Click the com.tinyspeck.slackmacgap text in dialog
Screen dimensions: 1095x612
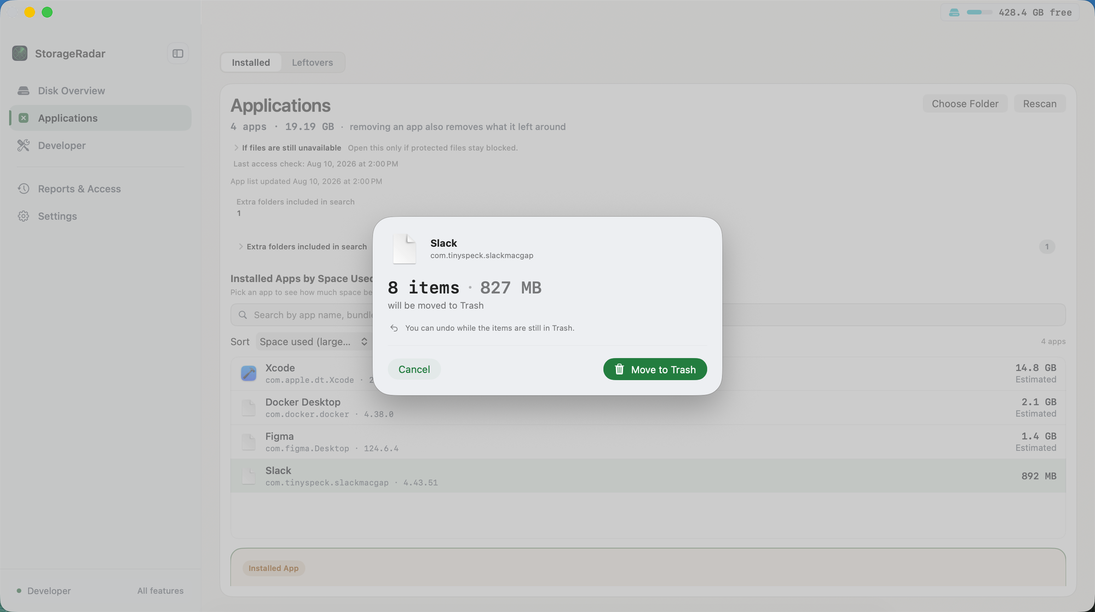(x=482, y=256)
